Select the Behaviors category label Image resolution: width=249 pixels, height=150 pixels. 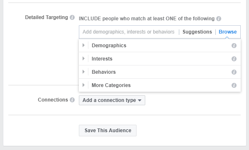pos(104,72)
